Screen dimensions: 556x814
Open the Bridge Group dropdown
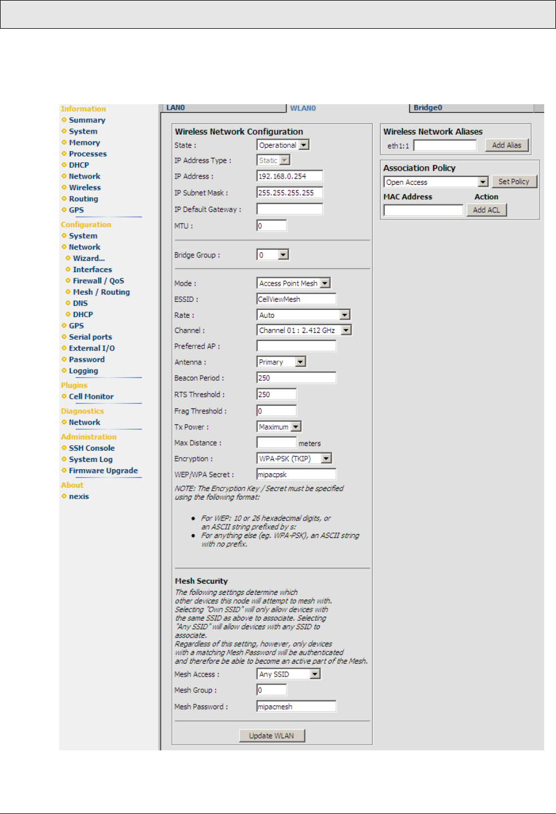(273, 255)
